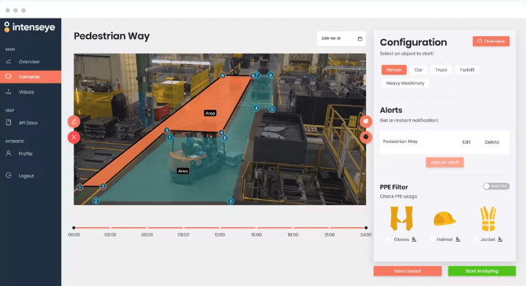This screenshot has height=286, width=526.
Task: Select point 2 of the teal area
Action: click(x=96, y=200)
